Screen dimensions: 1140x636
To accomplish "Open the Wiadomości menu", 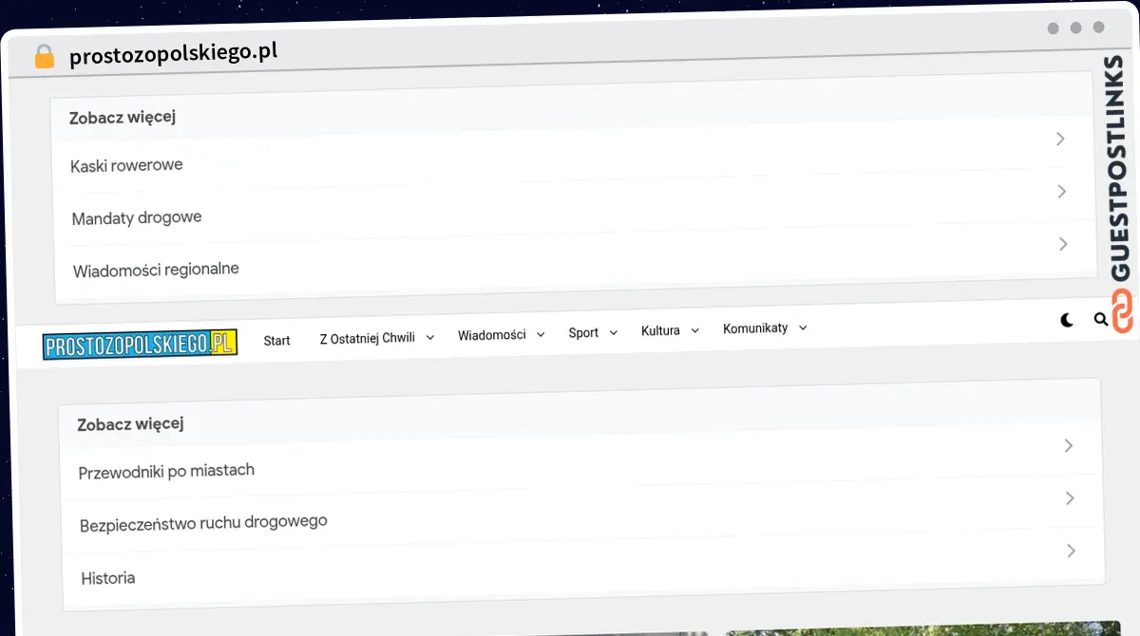I will (492, 335).
